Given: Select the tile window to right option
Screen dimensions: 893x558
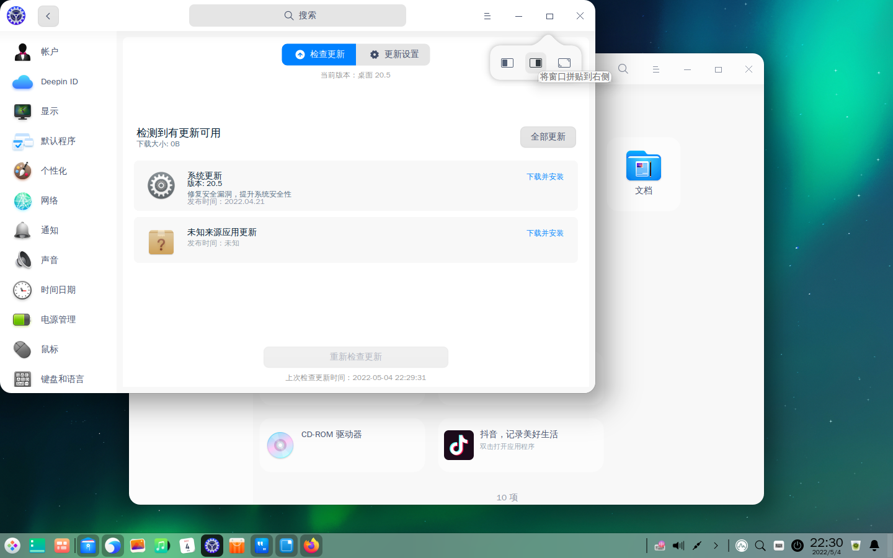Looking at the screenshot, I should click(x=536, y=62).
